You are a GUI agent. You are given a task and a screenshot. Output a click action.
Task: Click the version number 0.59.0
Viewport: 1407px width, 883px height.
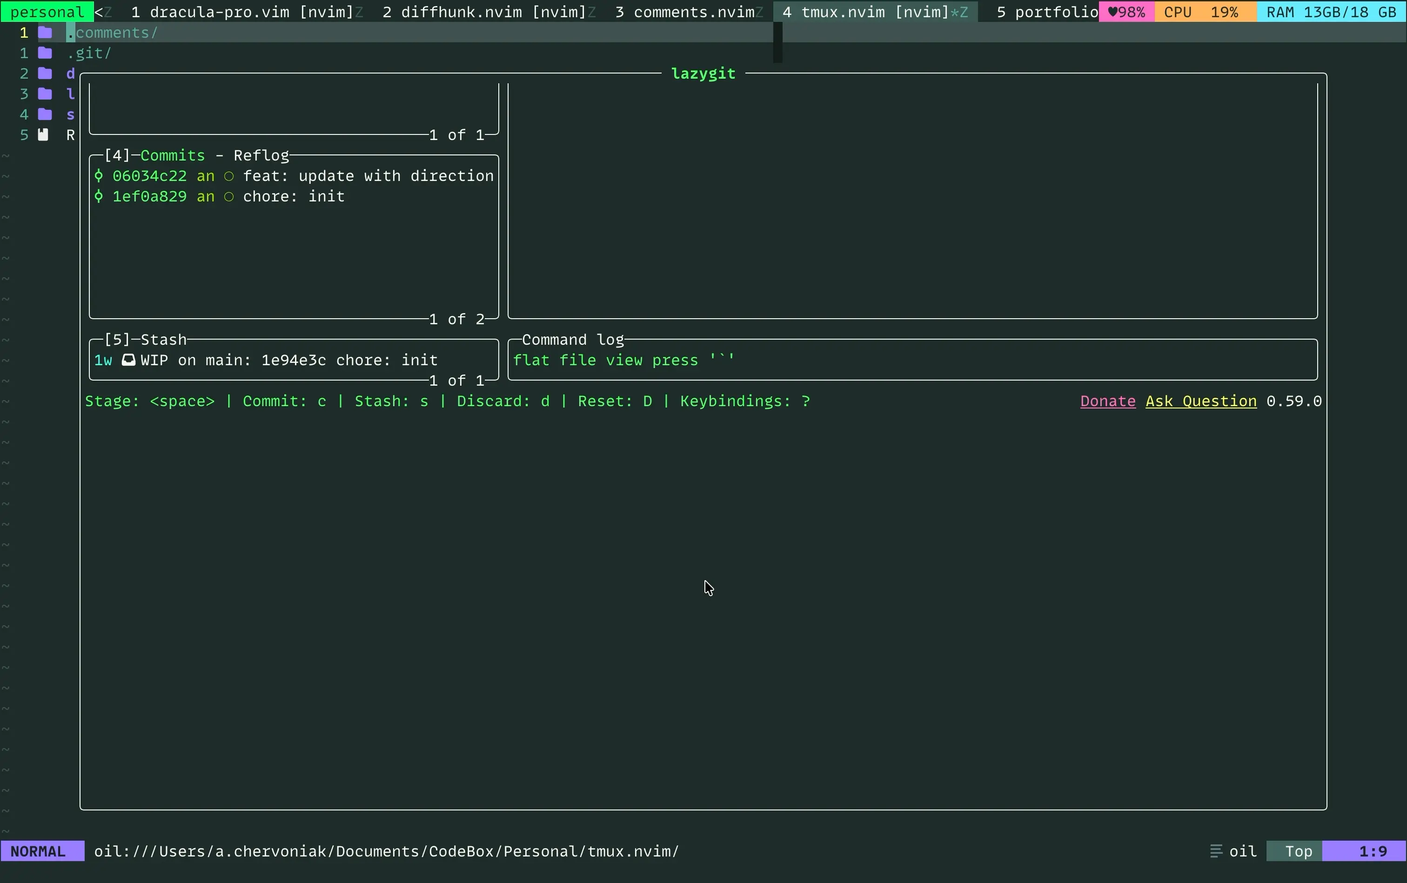click(1293, 401)
